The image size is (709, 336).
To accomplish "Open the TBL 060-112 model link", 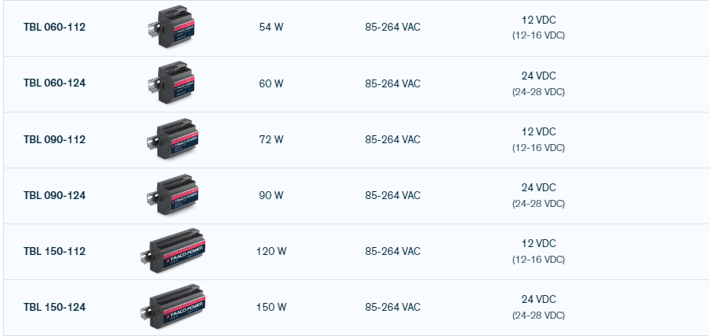I will click(54, 28).
